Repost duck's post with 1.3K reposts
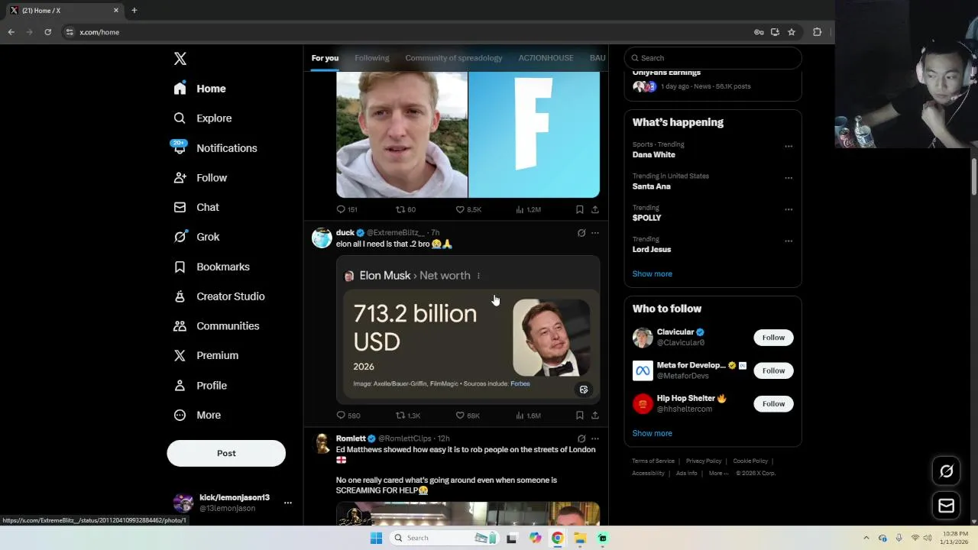The height and width of the screenshot is (550, 978). (x=408, y=416)
